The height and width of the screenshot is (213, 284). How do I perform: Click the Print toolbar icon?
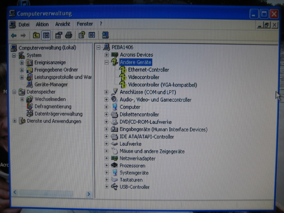69,35
